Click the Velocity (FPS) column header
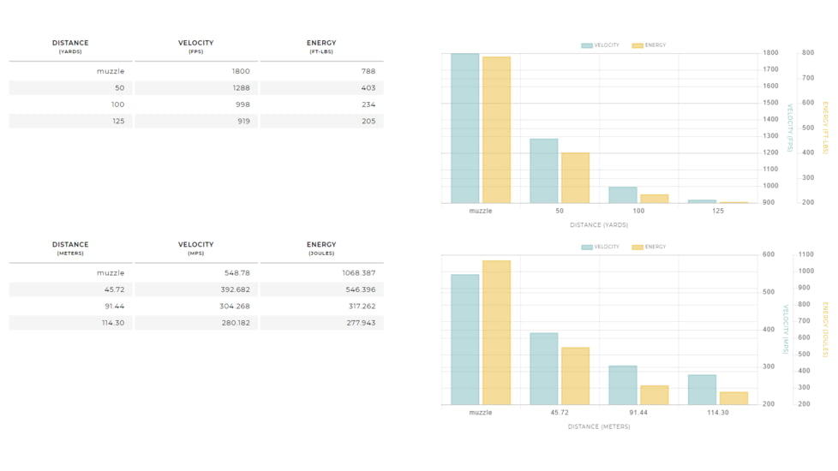This screenshot has width=838, height=471. (x=195, y=46)
